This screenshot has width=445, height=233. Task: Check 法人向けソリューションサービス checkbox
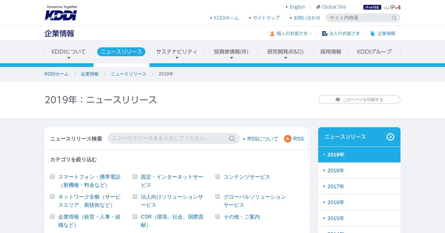pyautogui.click(x=135, y=196)
